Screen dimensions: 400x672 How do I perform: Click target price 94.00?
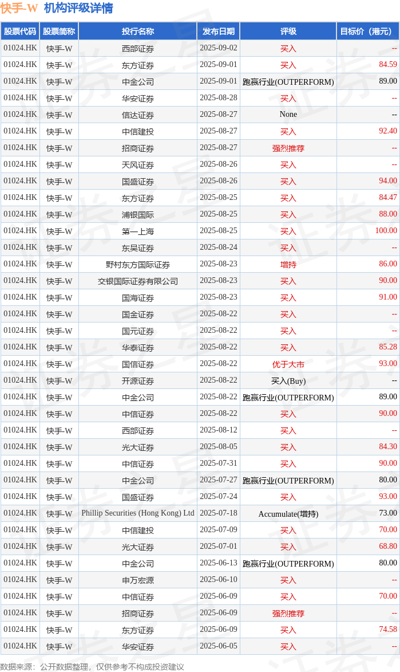coord(388,181)
